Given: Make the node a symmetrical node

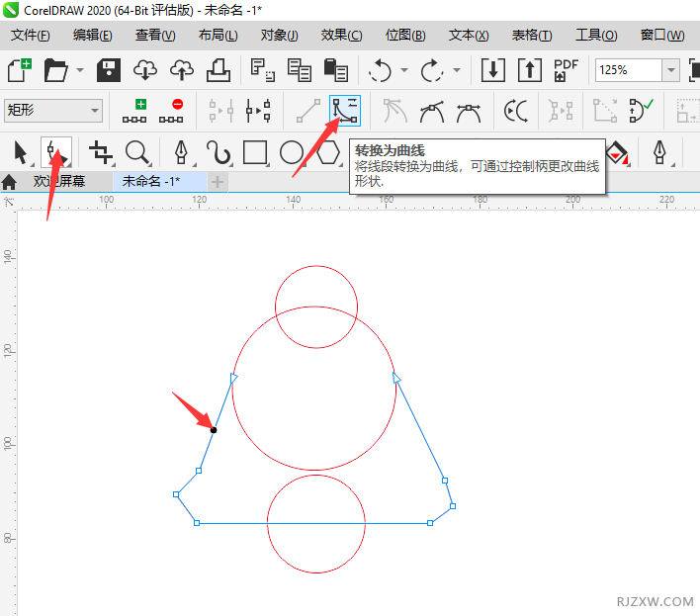Looking at the screenshot, I should tap(469, 111).
